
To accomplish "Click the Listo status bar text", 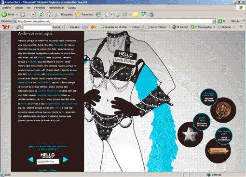I will click(8, 175).
